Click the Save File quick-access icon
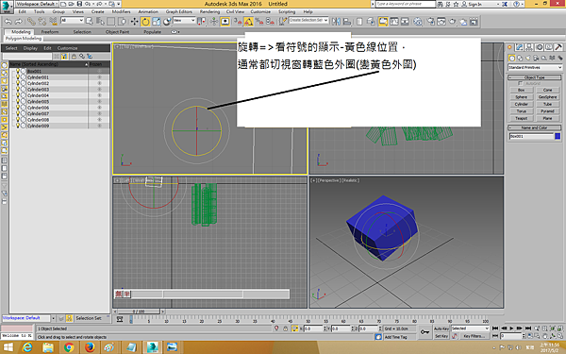The width and height of the screenshot is (566, 354). click(x=79, y=4)
